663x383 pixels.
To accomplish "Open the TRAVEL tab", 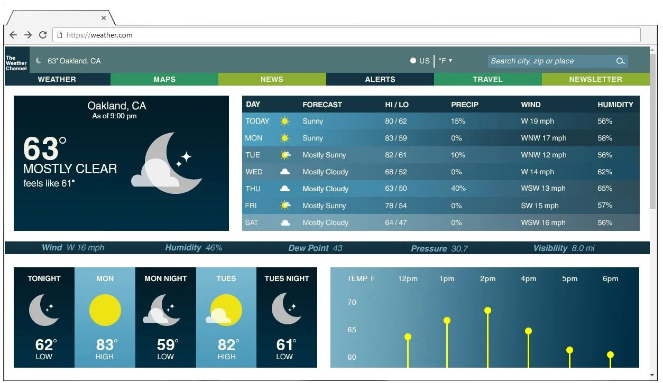I will pos(488,79).
